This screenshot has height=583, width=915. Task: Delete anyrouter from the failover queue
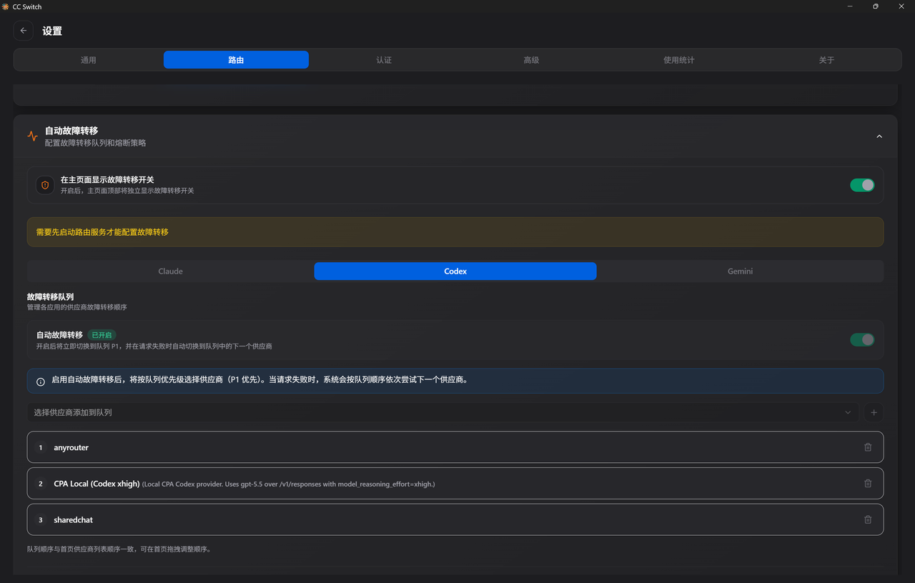tap(868, 447)
